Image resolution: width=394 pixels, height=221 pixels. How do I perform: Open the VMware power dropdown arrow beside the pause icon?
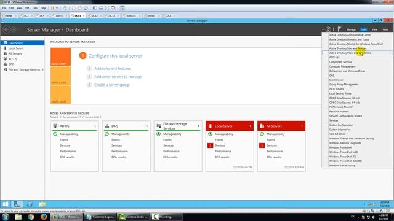[x=57, y=8]
